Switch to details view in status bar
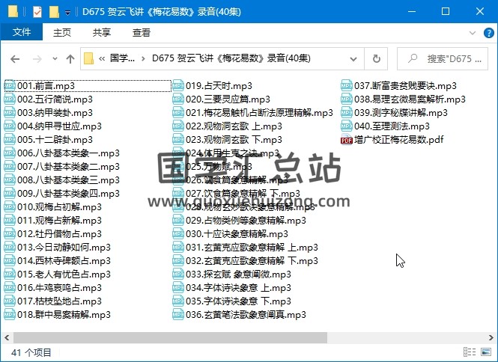This screenshot has width=498, height=362. pos(470,352)
